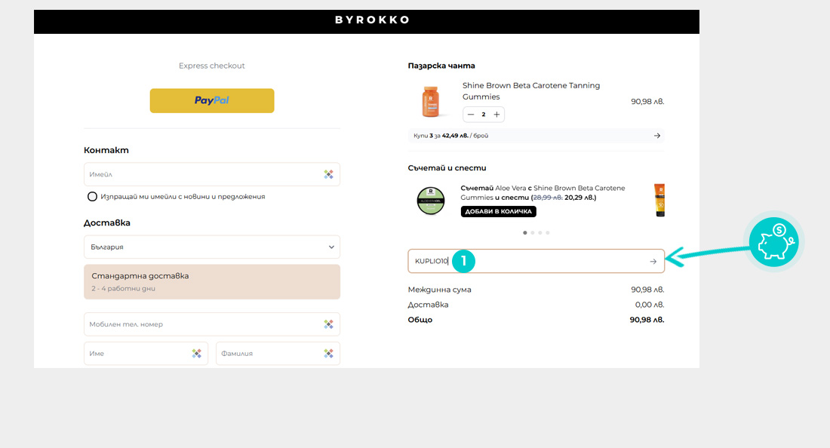Select third carousel pagination dot
This screenshot has width=830, height=448.
click(540, 233)
